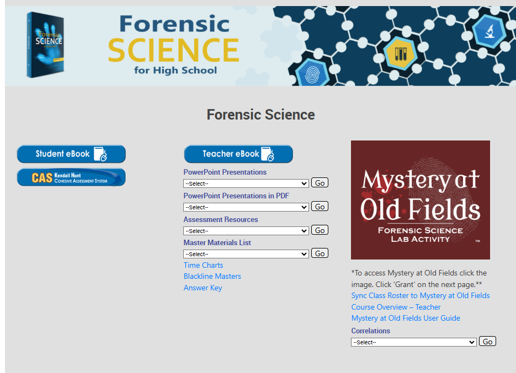Viewport: 516px width, 373px height.
Task: Open Sync Class Roster to Mystery at Old Fields
Action: [421, 295]
